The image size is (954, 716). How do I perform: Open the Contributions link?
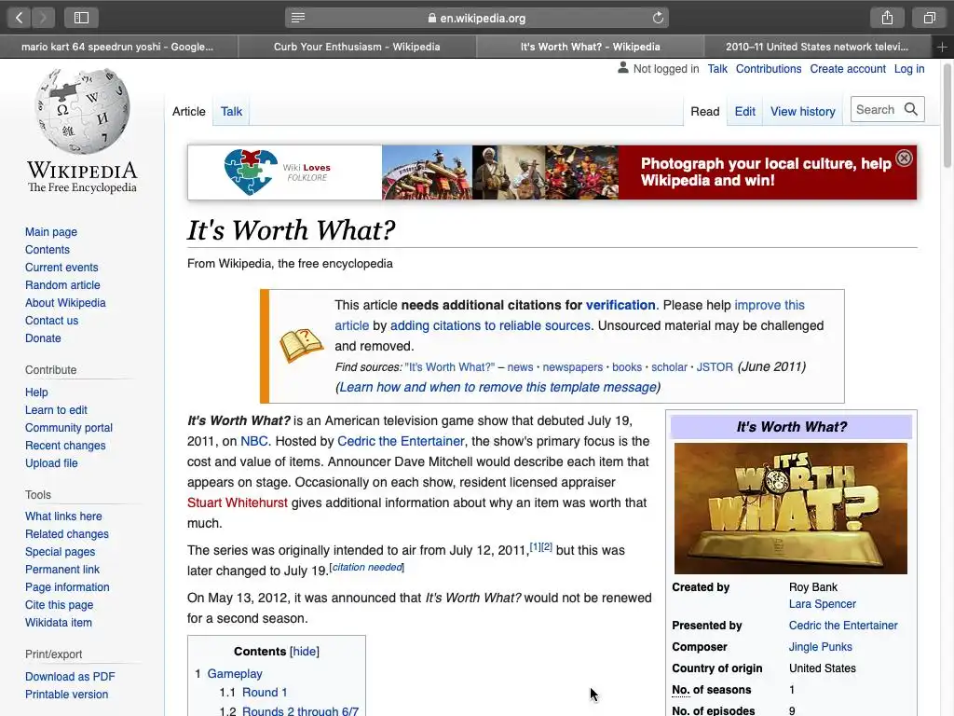pyautogui.click(x=769, y=69)
